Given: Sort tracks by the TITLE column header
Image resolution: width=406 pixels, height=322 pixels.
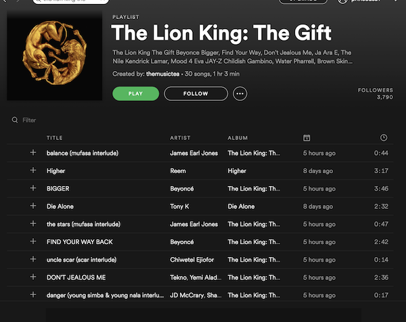Looking at the screenshot, I should tap(54, 138).
